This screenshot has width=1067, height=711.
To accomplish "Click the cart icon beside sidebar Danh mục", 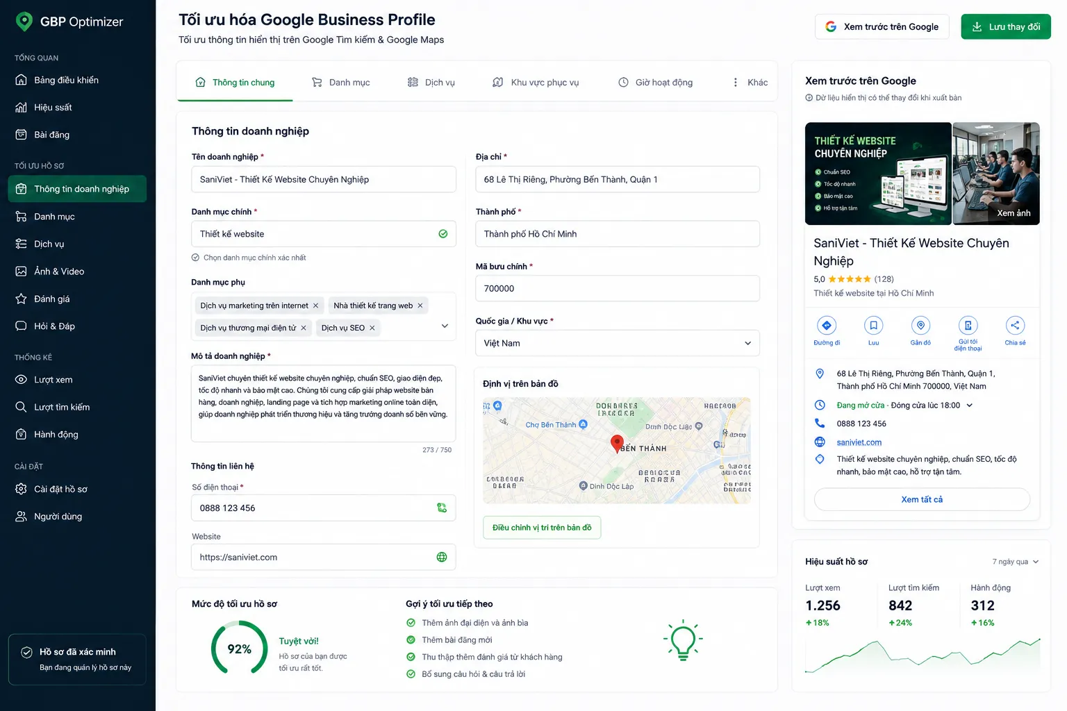I will 22,217.
